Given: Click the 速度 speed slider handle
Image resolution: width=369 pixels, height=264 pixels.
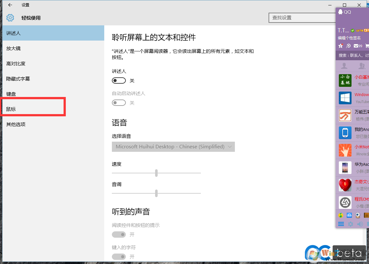Looking at the screenshot, I should [x=156, y=173].
